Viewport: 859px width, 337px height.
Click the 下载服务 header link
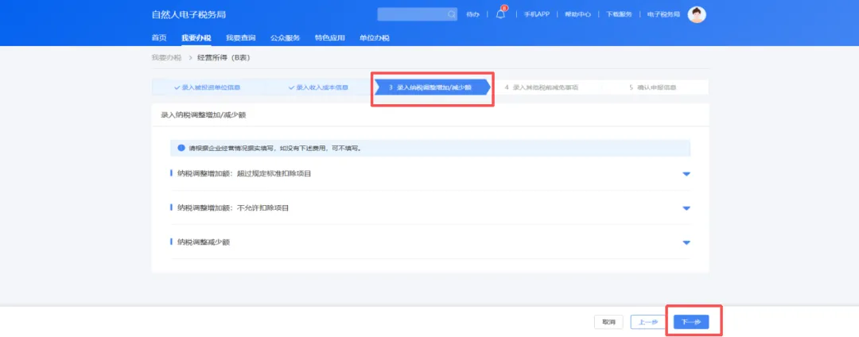619,14
